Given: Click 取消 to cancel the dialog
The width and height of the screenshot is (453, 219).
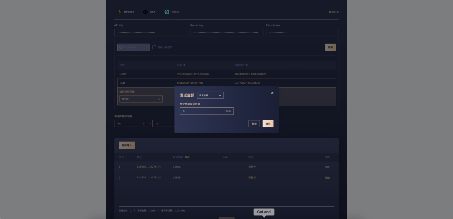Looking at the screenshot, I should 254,124.
